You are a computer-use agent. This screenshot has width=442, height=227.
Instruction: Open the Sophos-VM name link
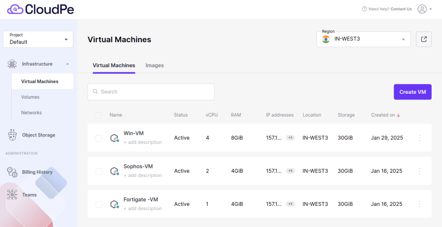[138, 167]
